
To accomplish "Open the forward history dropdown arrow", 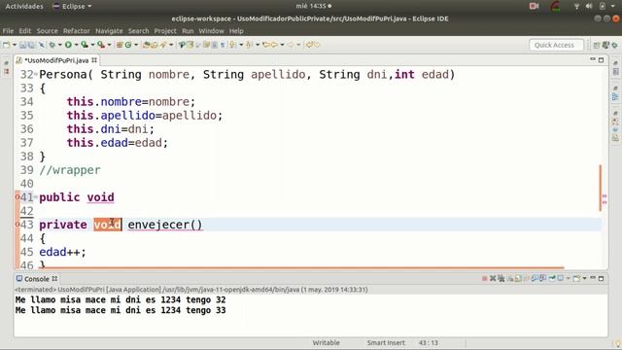I will (298, 45).
